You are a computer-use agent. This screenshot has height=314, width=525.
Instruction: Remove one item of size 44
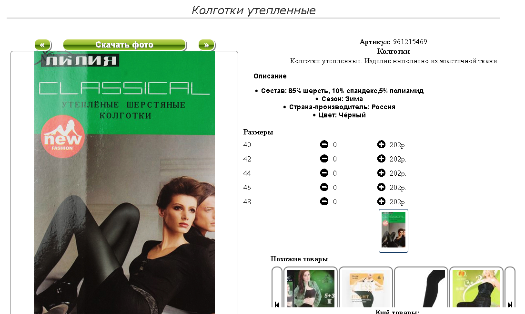point(324,173)
